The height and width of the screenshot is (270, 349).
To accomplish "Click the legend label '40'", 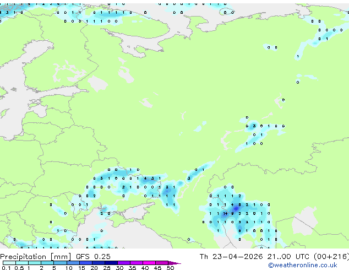I will (x=145, y=268).
